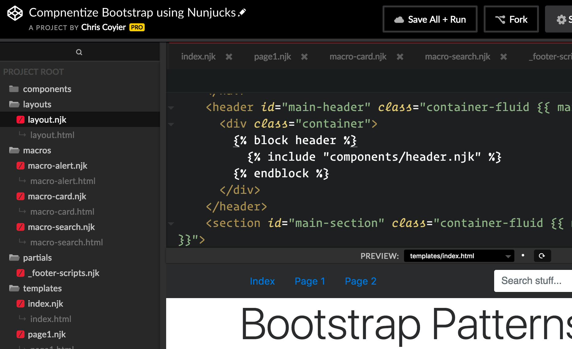Open page1.njk in sidebar
572x349 pixels.
tap(47, 334)
